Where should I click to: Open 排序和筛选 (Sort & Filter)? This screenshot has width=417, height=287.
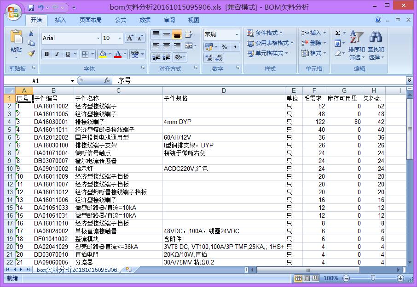pos(356,44)
